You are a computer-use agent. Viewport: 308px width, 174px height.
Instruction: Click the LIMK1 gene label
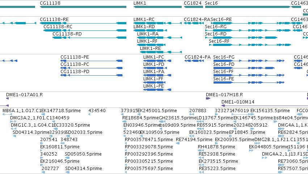pyautogui.click(x=140, y=3)
